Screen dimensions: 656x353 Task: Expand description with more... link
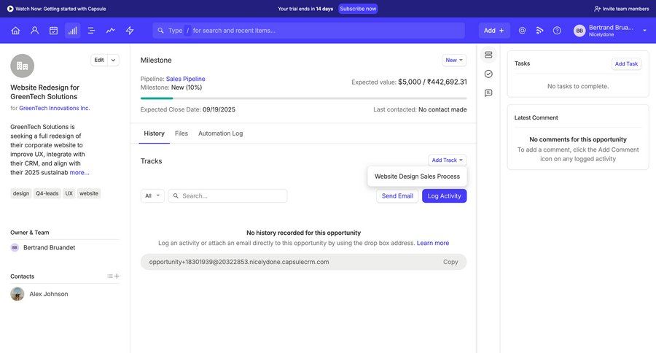[x=79, y=173]
